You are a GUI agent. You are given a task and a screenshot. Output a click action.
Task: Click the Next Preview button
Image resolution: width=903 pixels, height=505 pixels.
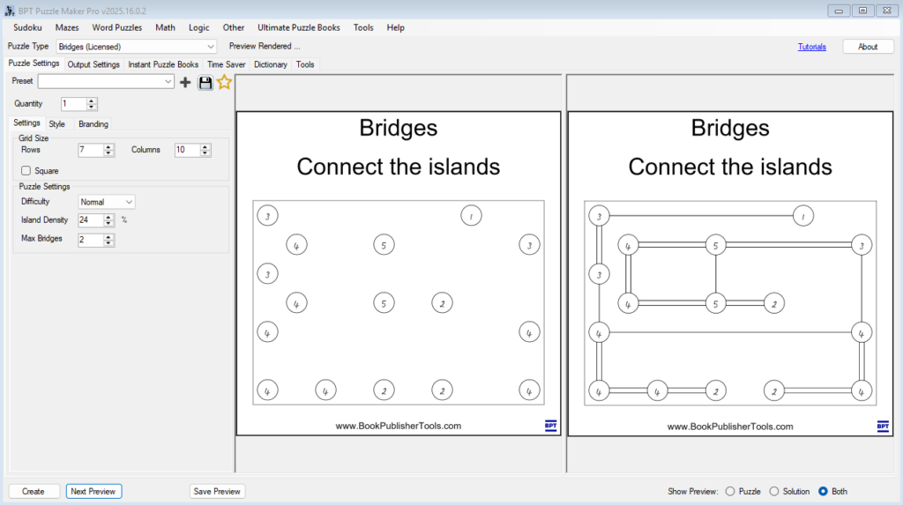coord(93,491)
